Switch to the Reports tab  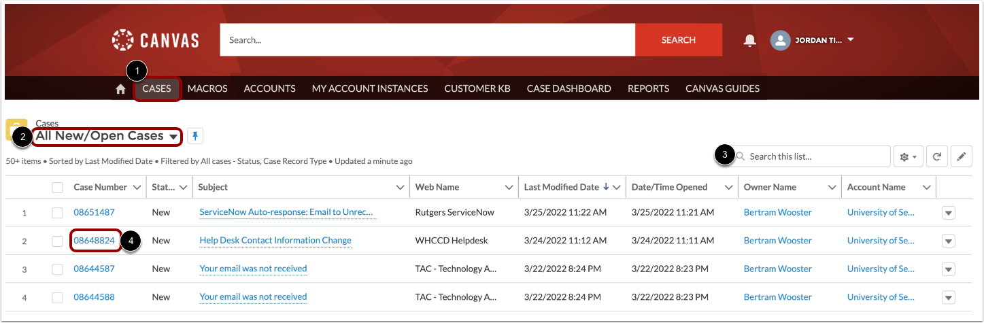[x=648, y=89]
